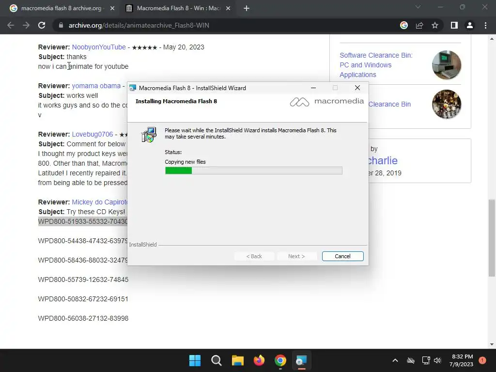
Task: Click the InstallShield title bar icon
Action: coord(133,88)
